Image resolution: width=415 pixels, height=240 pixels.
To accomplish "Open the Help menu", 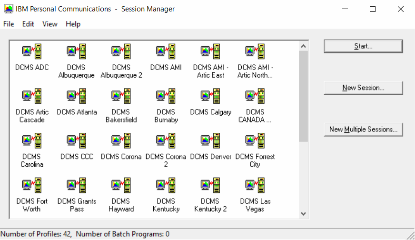I will pyautogui.click(x=73, y=24).
